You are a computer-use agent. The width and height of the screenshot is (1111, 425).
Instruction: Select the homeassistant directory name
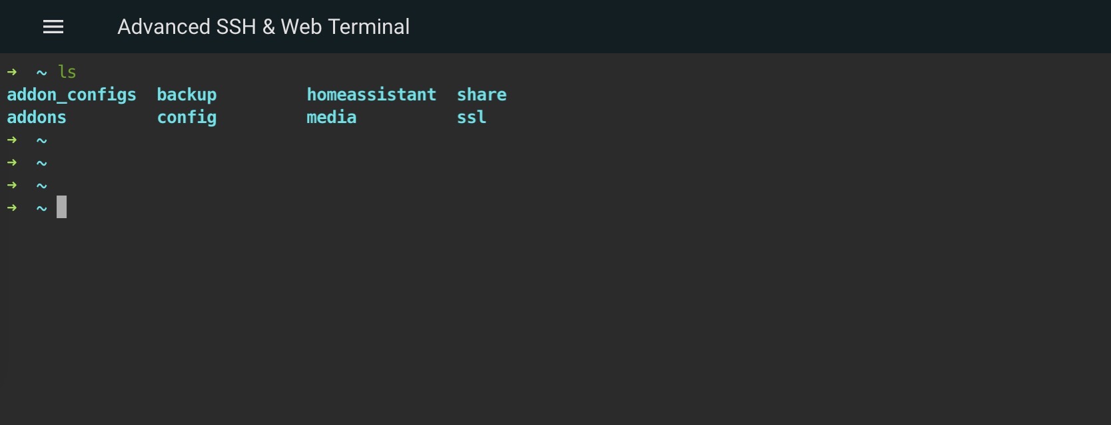click(x=371, y=95)
